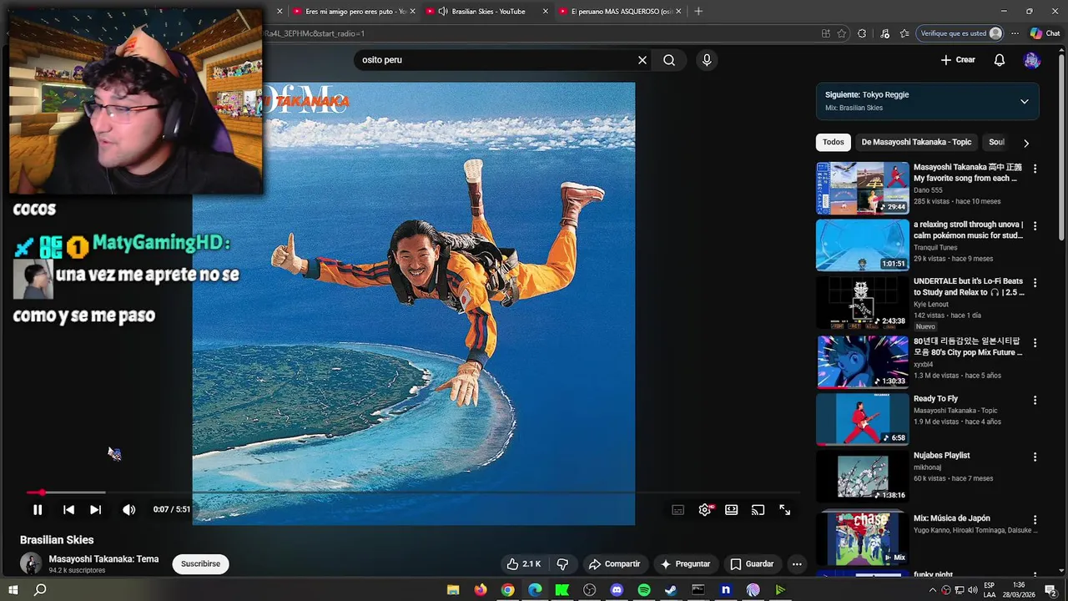Image resolution: width=1068 pixels, height=601 pixels.
Task: Cast the video to a device
Action: 758,510
